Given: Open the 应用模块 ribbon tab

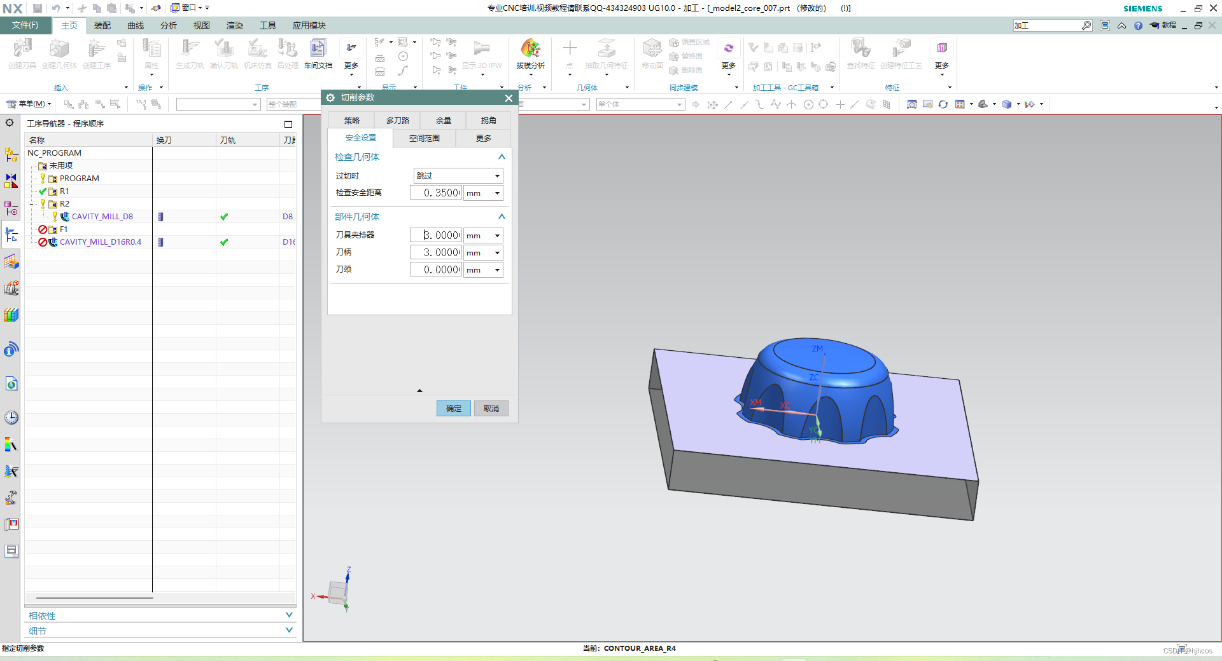Looking at the screenshot, I should [x=309, y=25].
